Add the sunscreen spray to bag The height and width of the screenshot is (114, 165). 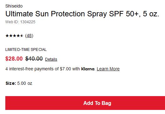click(x=85, y=103)
